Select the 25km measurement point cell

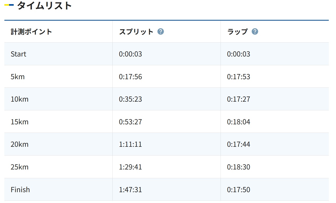coord(20,167)
